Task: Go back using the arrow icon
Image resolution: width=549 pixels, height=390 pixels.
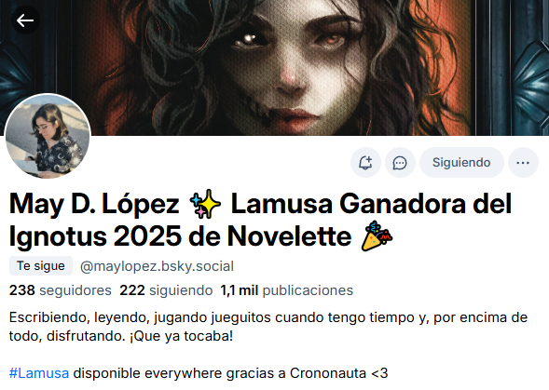Action: coord(25,20)
